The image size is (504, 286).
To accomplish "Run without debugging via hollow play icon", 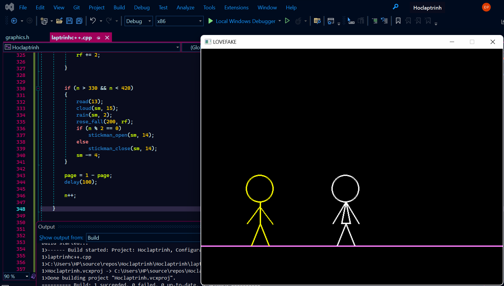I will pyautogui.click(x=287, y=21).
